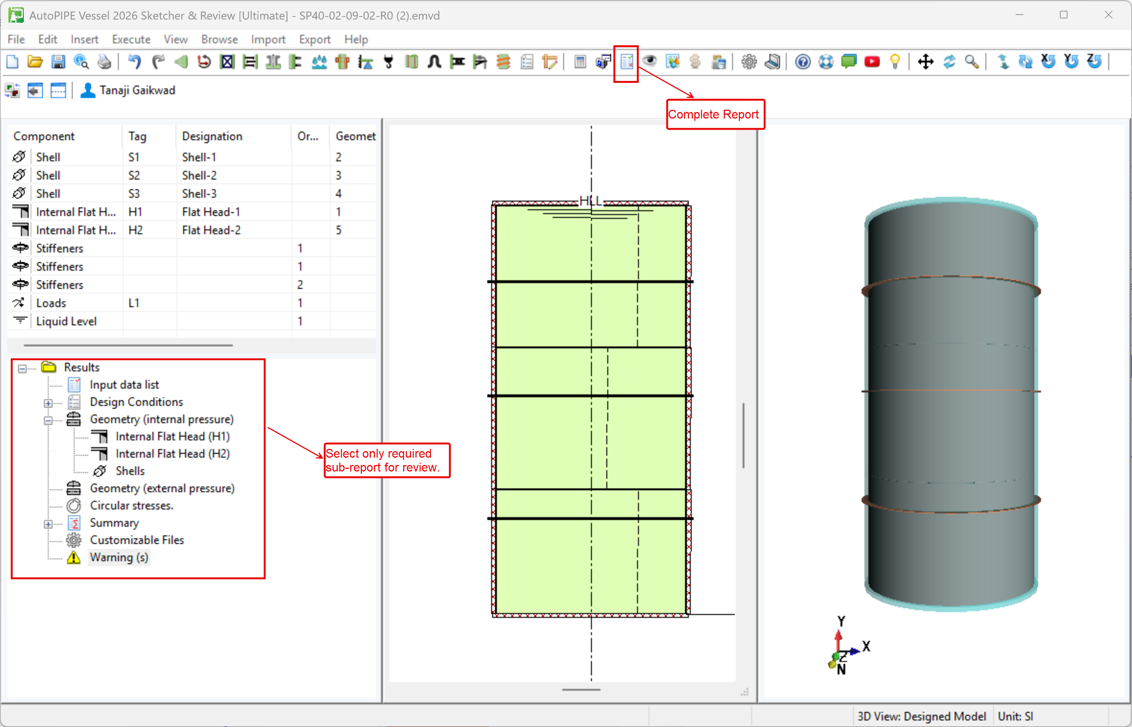This screenshot has width=1132, height=727.
Task: Click the support saddle icon
Action: click(273, 62)
